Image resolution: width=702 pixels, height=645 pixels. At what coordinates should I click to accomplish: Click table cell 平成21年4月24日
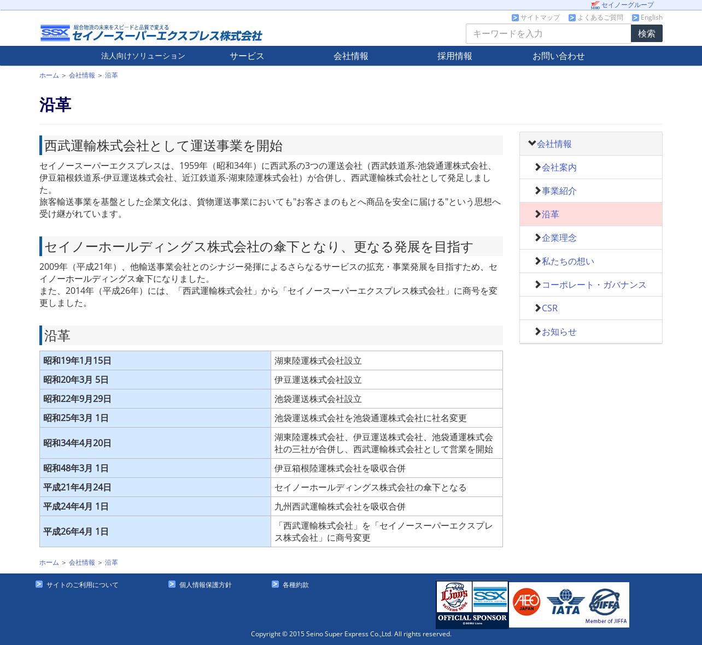point(155,487)
